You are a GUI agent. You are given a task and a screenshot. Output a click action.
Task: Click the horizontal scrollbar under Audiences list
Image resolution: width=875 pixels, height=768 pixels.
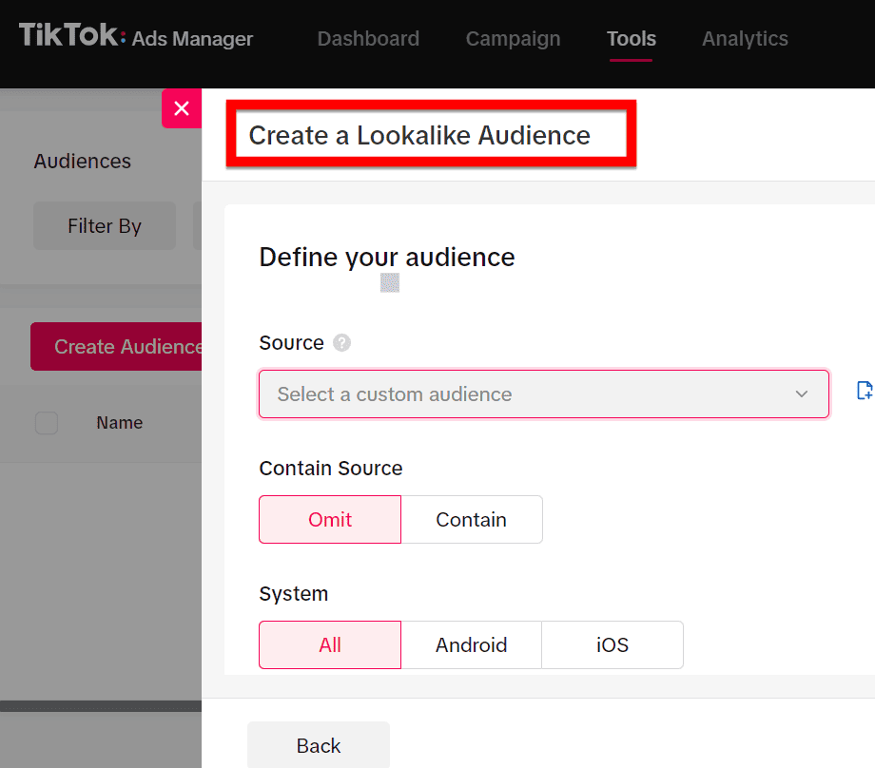pyautogui.click(x=101, y=706)
